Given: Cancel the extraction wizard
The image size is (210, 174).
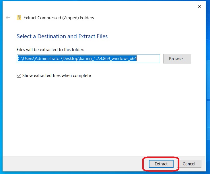Looking at the screenshot, I should point(189,164).
